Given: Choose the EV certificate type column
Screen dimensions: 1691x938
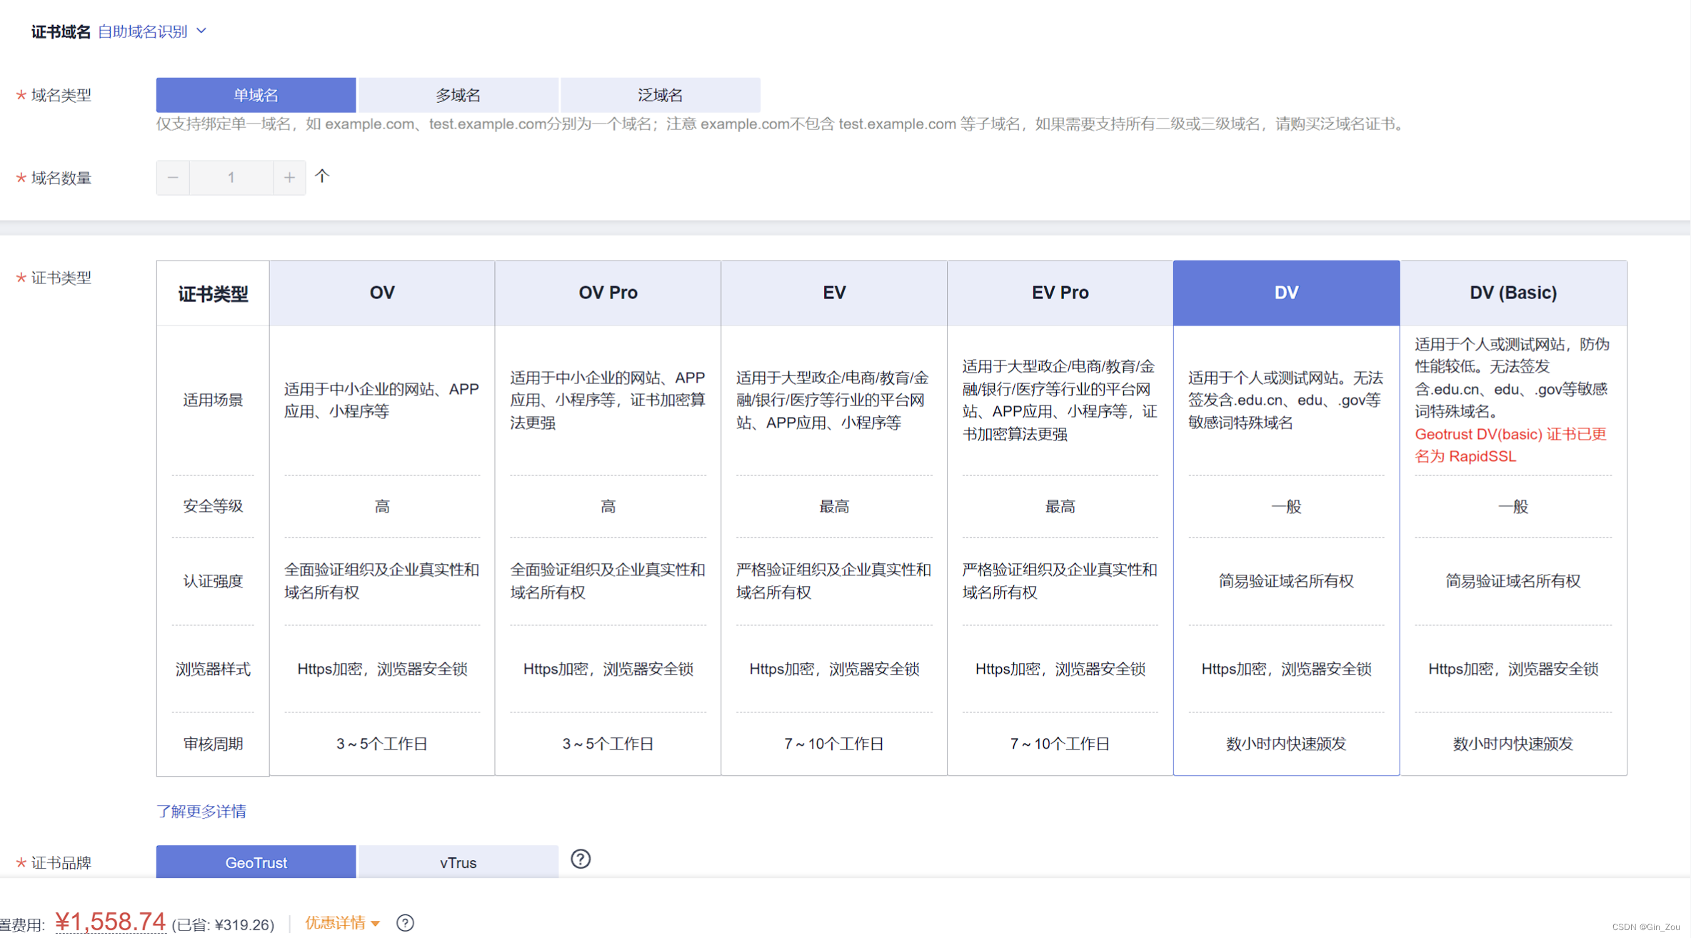Looking at the screenshot, I should (x=833, y=293).
